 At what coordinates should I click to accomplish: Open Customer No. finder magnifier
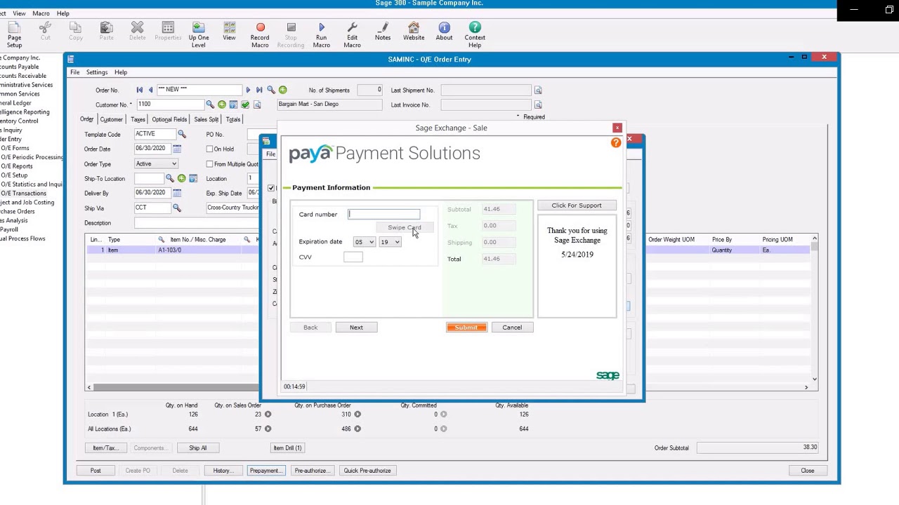pyautogui.click(x=210, y=105)
